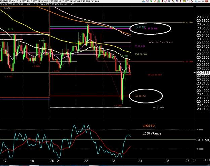Click the blue pin toolbar icon

point(196,1)
